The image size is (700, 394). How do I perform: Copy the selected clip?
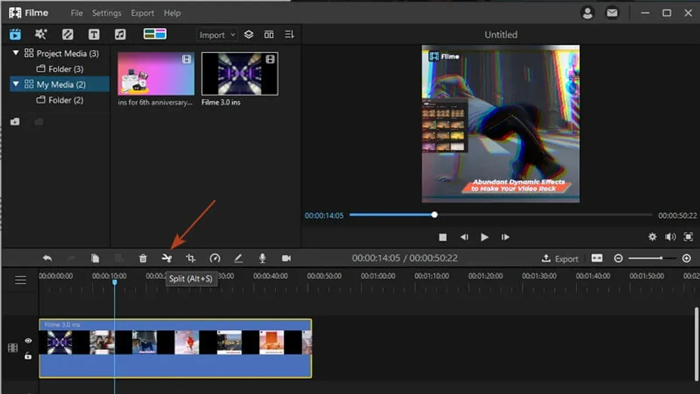click(95, 258)
